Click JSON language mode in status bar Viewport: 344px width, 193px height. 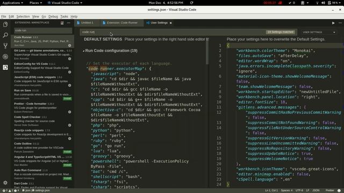pyautogui.click(x=316, y=191)
